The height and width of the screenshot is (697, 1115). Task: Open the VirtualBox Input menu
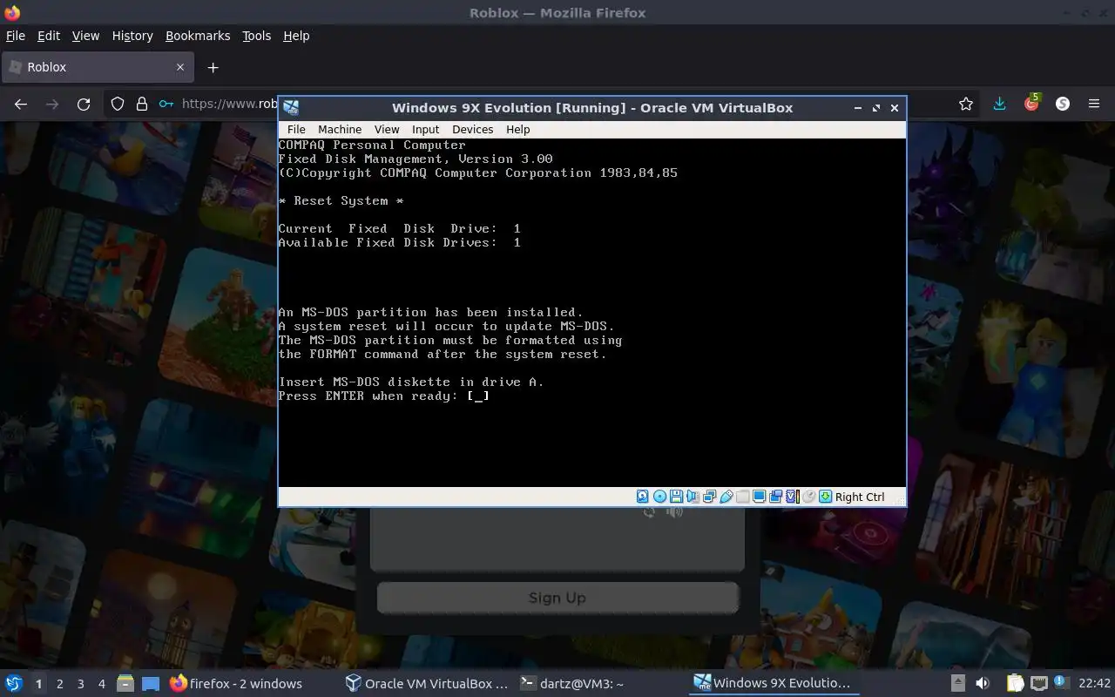425,129
